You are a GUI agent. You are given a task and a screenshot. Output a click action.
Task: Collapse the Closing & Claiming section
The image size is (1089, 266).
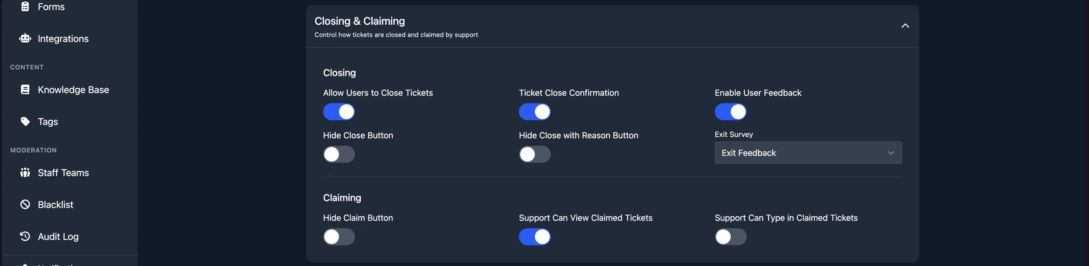(905, 26)
